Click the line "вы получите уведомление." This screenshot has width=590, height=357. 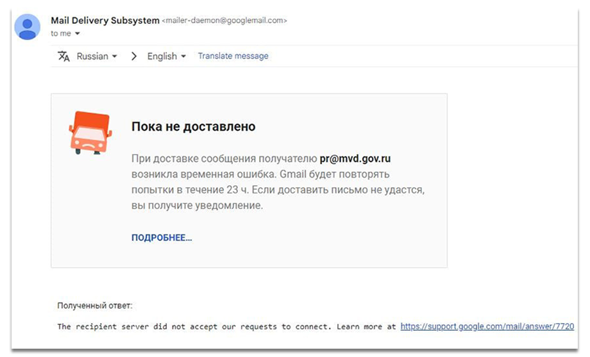click(197, 205)
